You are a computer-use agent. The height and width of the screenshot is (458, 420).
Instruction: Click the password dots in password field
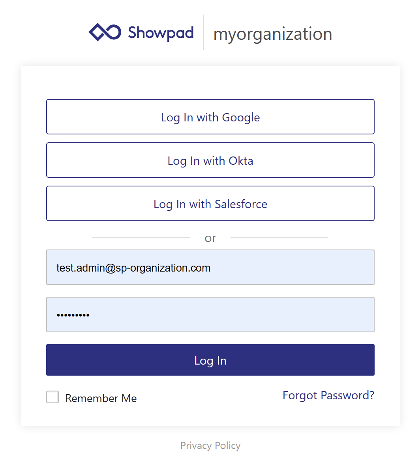[73, 315]
